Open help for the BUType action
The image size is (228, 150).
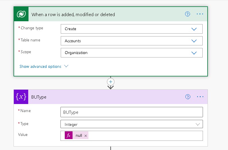click(x=188, y=97)
